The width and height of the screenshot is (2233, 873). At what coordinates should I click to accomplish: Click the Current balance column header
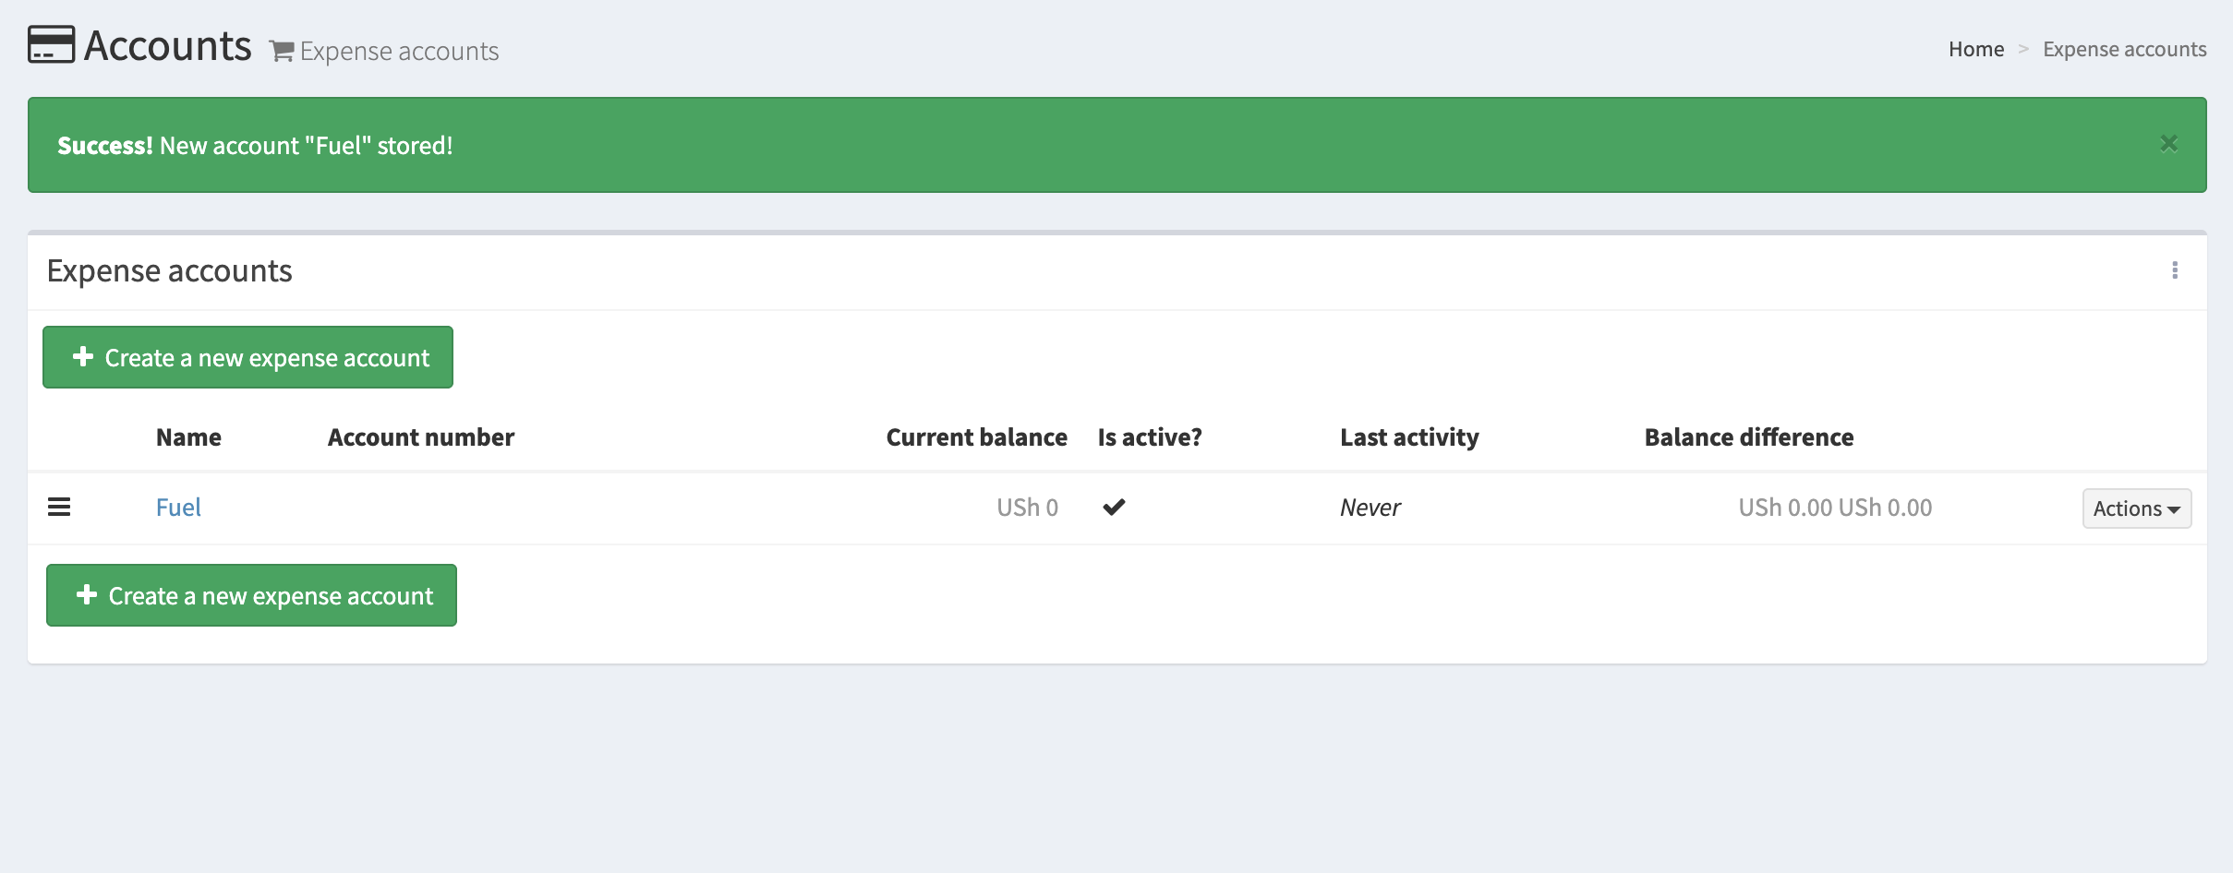tap(976, 437)
